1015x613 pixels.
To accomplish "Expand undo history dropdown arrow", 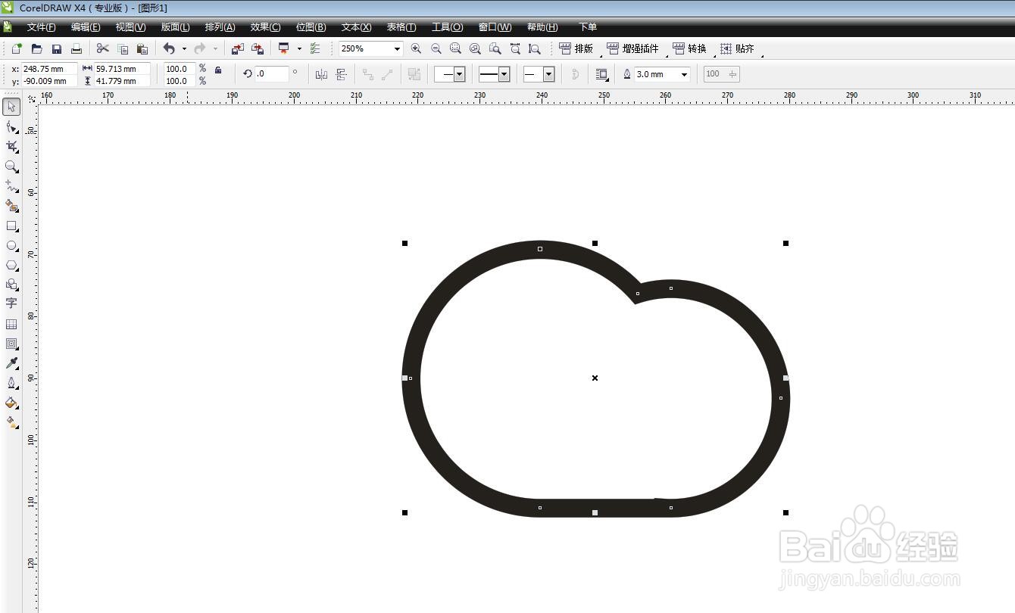I will (184, 48).
